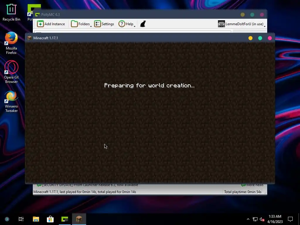Open More news link in PollyMC
300x225 pixels.
tap(252, 185)
